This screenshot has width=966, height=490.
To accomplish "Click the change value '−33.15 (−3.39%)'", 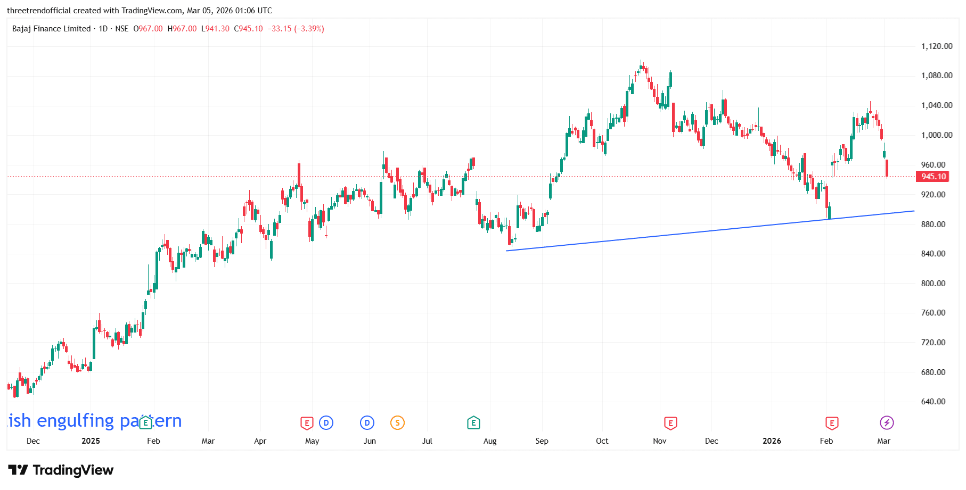I will [296, 29].
